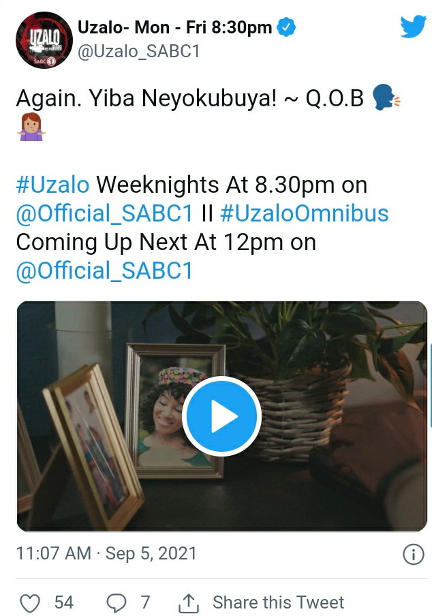Visit first @Official_SABC1 mention

pos(104,214)
